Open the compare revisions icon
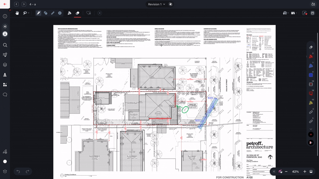319x179 pixels. click(170, 4)
